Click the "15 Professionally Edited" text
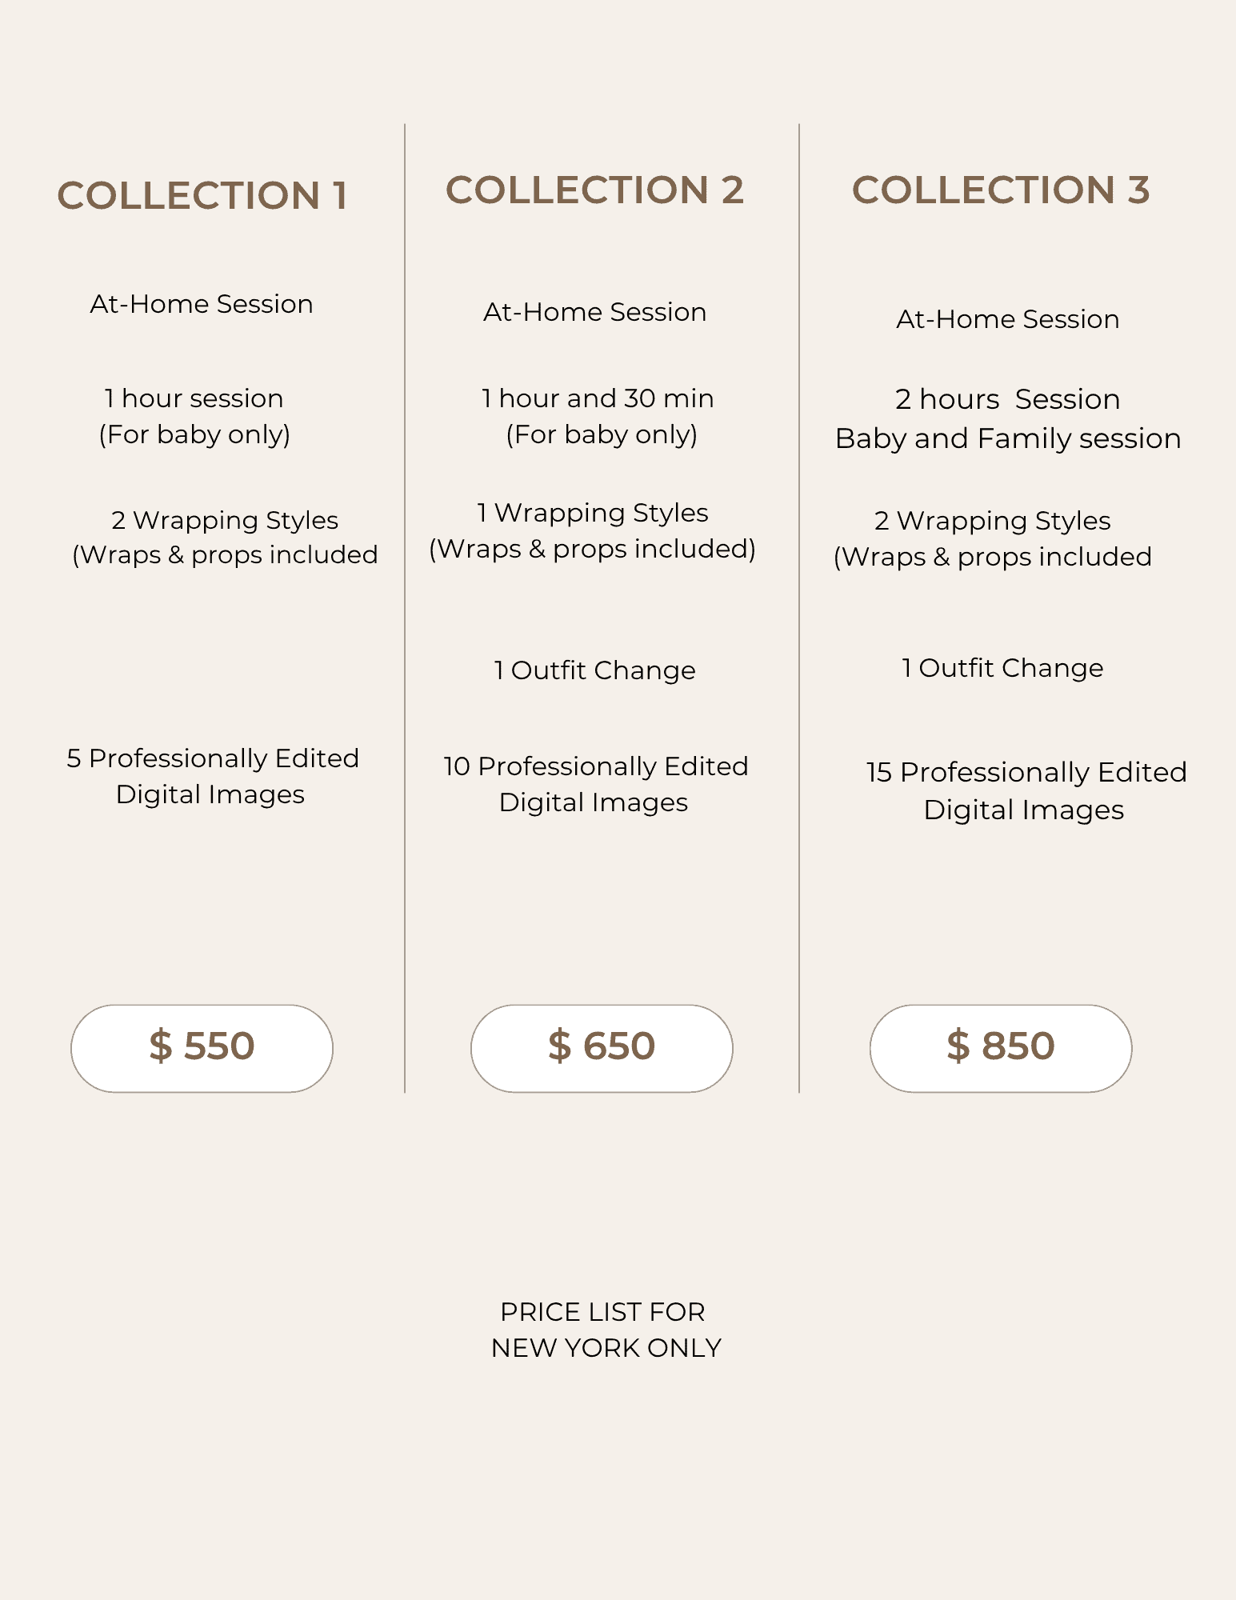 tap(1026, 772)
